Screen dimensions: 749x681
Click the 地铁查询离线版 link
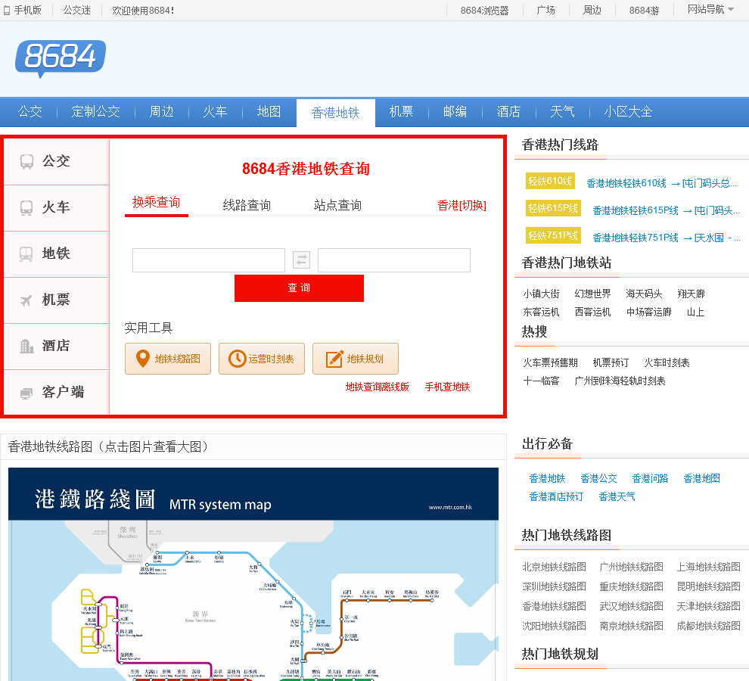point(378,387)
